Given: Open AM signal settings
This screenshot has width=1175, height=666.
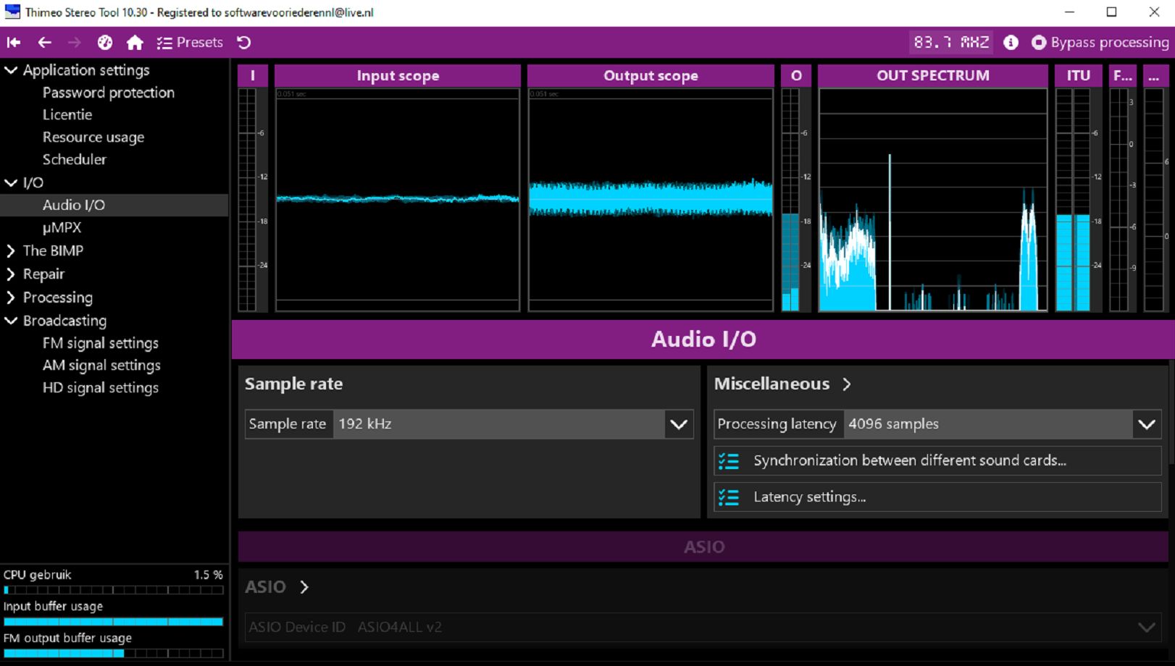Looking at the screenshot, I should [101, 366].
